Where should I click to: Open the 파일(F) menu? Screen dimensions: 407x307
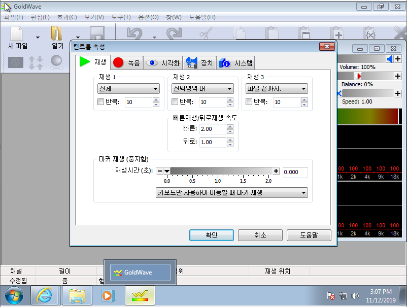14,17
